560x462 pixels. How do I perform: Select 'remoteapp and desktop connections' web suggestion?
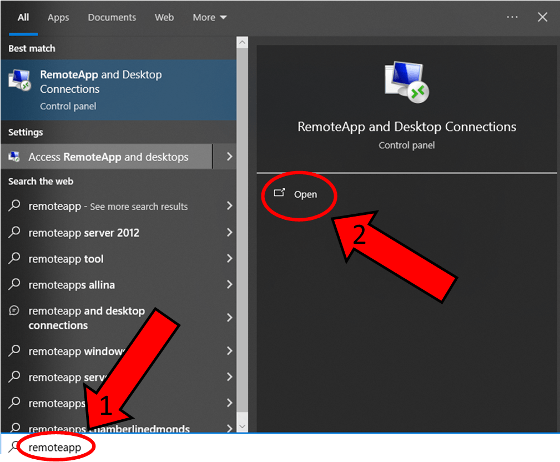pos(87,318)
